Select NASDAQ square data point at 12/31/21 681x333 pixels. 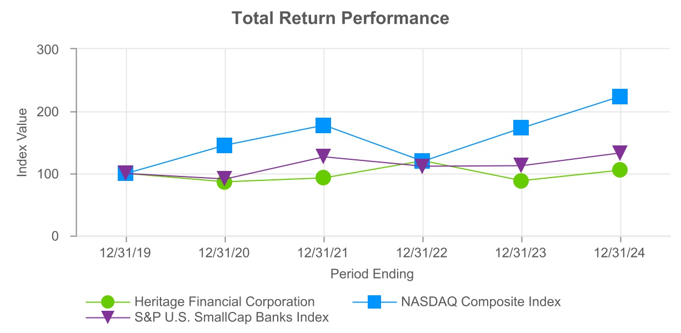click(x=323, y=125)
